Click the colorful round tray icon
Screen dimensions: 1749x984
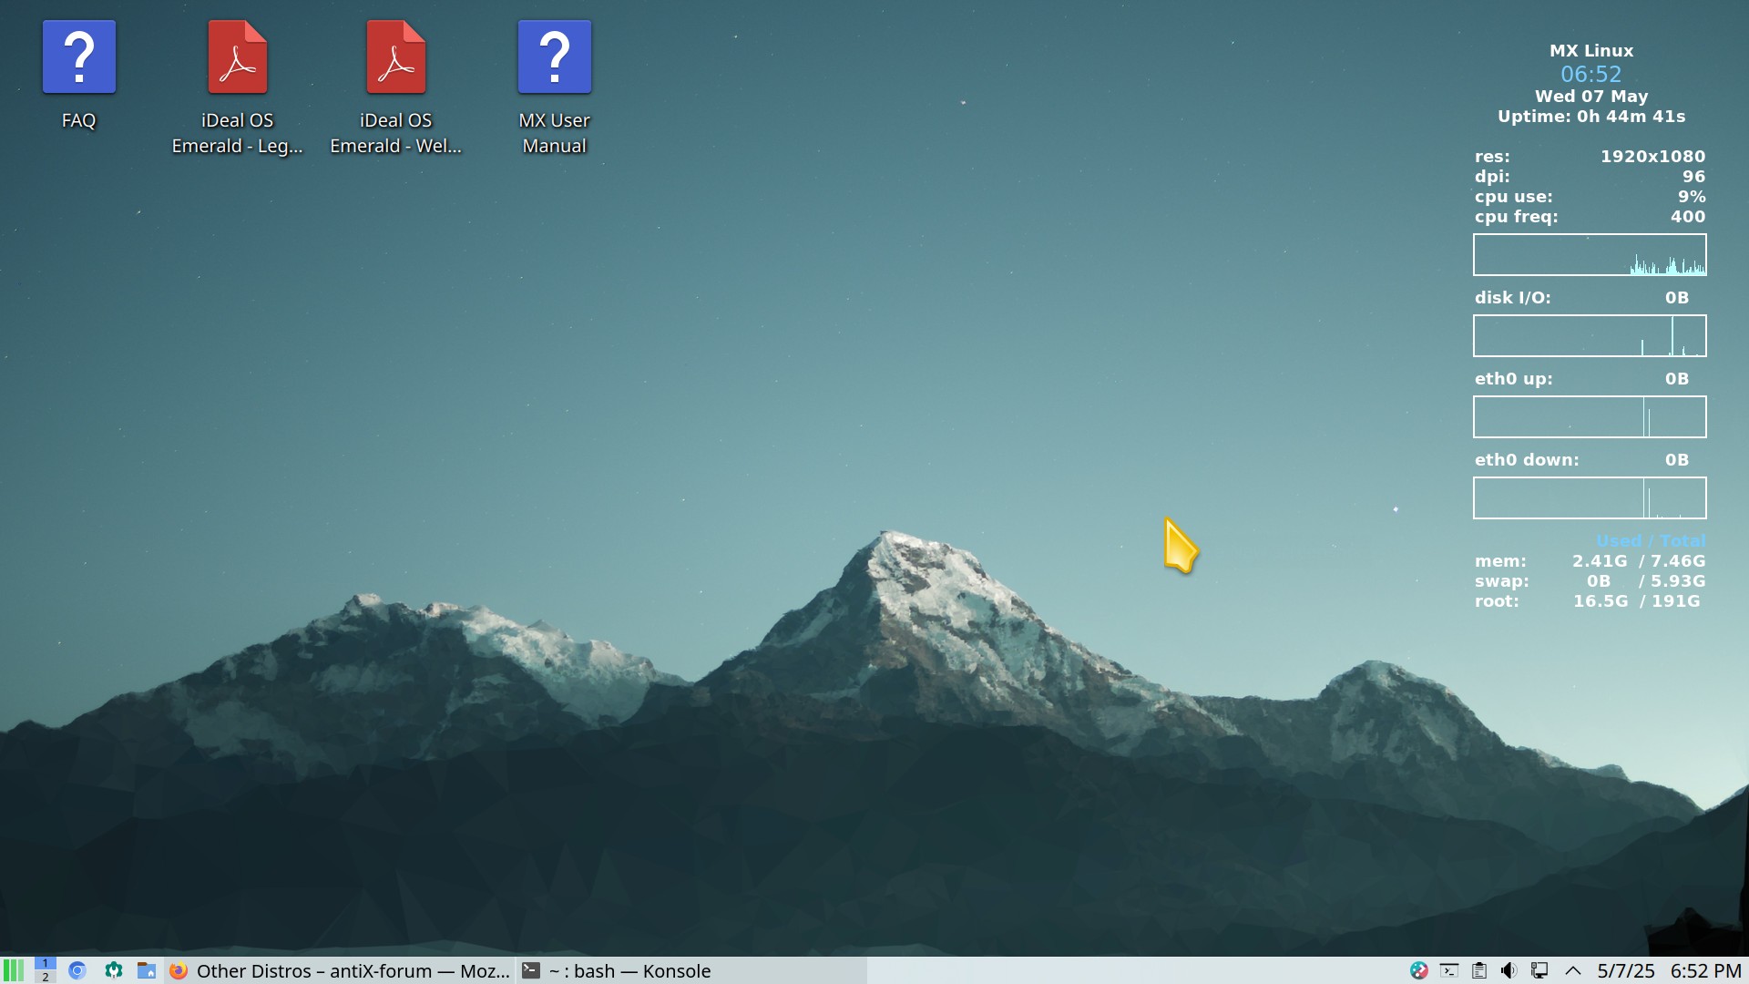pos(1418,971)
